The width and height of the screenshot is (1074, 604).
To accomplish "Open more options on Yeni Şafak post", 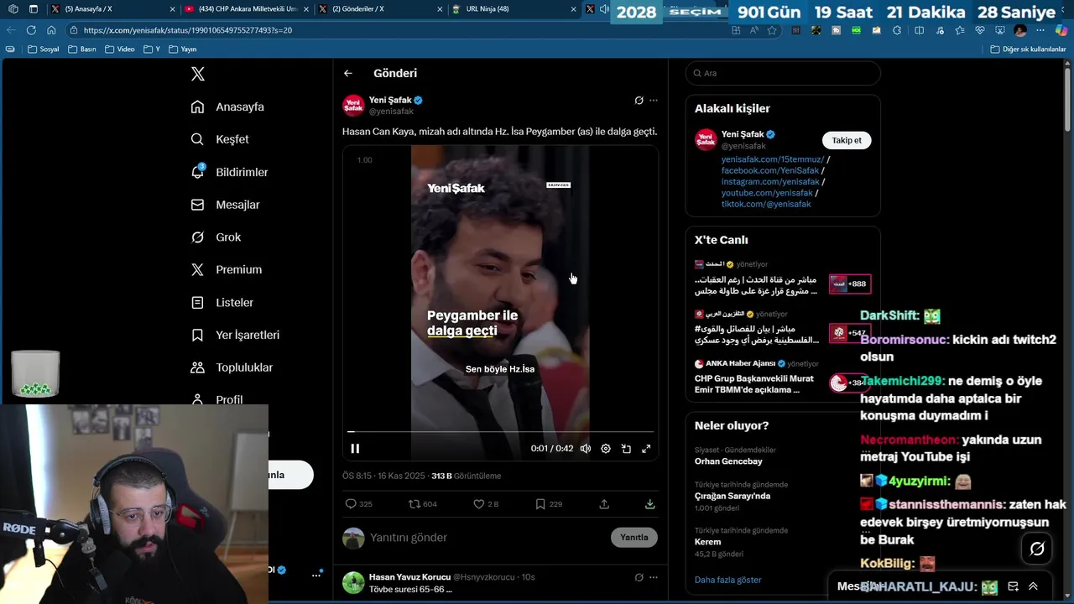I will (654, 101).
